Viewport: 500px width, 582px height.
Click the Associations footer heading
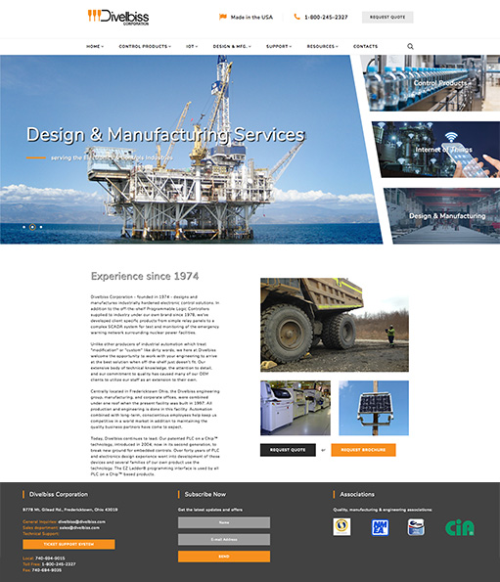(x=357, y=494)
